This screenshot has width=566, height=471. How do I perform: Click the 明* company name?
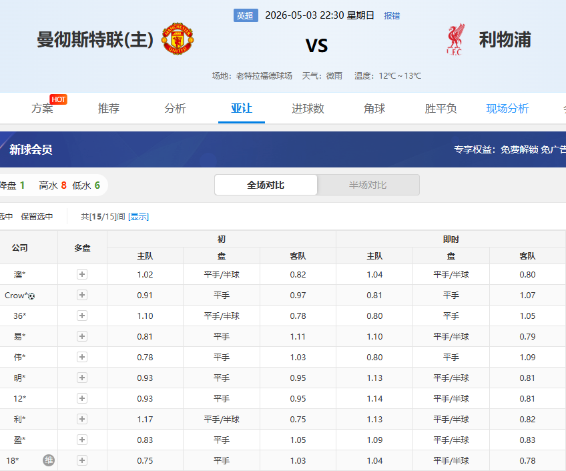pyautogui.click(x=19, y=378)
